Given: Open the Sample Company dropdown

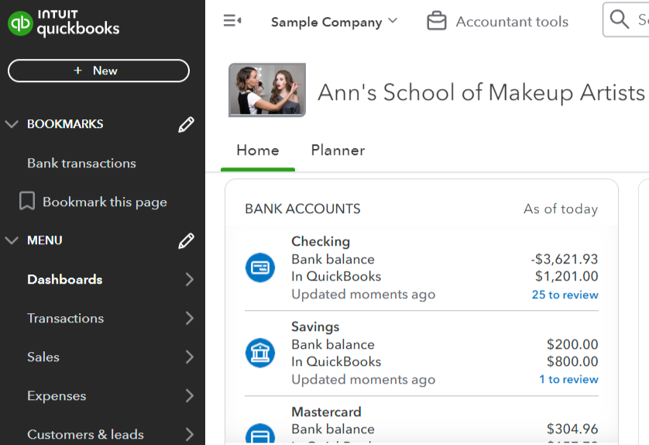Looking at the screenshot, I should 335,22.
